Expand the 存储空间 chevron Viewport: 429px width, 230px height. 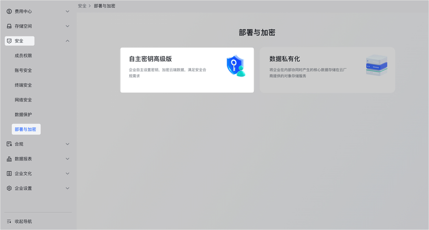[x=67, y=26]
